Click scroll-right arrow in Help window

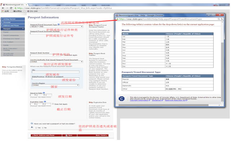click(219, 105)
